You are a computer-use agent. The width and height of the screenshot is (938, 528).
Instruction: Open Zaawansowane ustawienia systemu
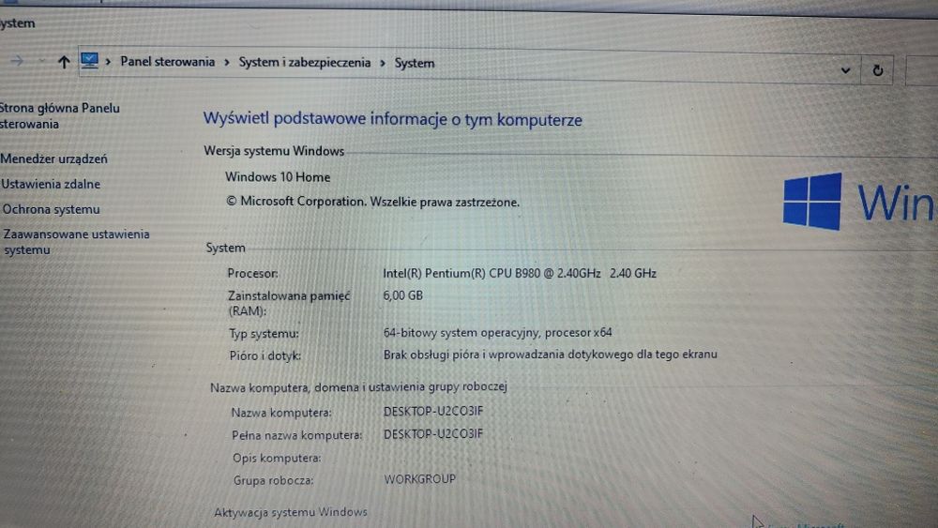(77, 242)
